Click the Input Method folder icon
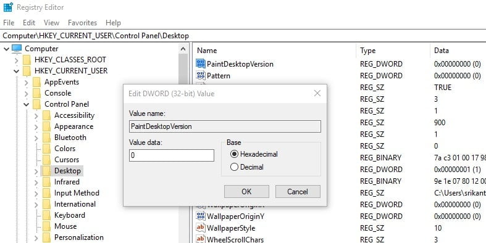This screenshot has width=486, height=243. coord(47,193)
